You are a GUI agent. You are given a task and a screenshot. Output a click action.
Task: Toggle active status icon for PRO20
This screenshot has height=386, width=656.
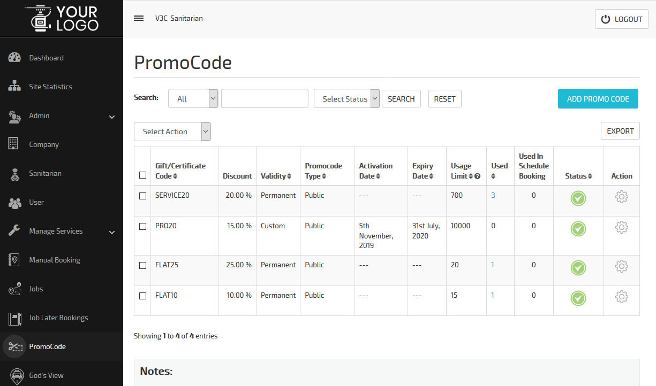click(578, 229)
